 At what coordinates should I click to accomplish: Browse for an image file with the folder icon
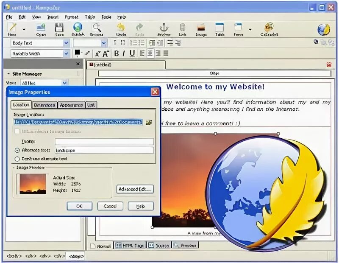point(149,122)
